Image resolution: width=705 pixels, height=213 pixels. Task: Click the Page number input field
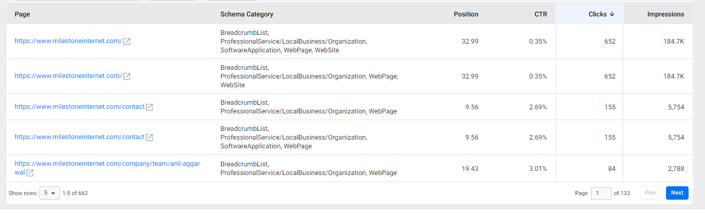tap(601, 193)
